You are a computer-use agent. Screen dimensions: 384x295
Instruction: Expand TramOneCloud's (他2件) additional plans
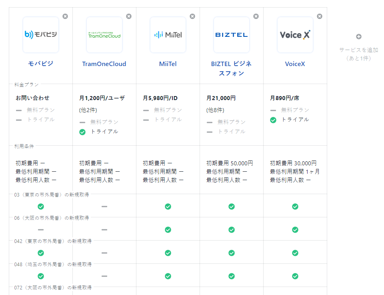coord(88,110)
